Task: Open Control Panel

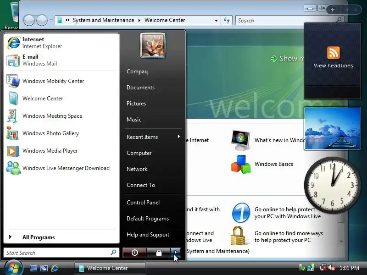Action: pyautogui.click(x=153, y=203)
